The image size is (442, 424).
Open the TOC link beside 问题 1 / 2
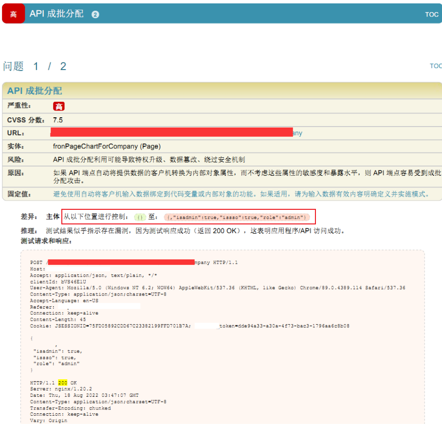[x=436, y=66]
